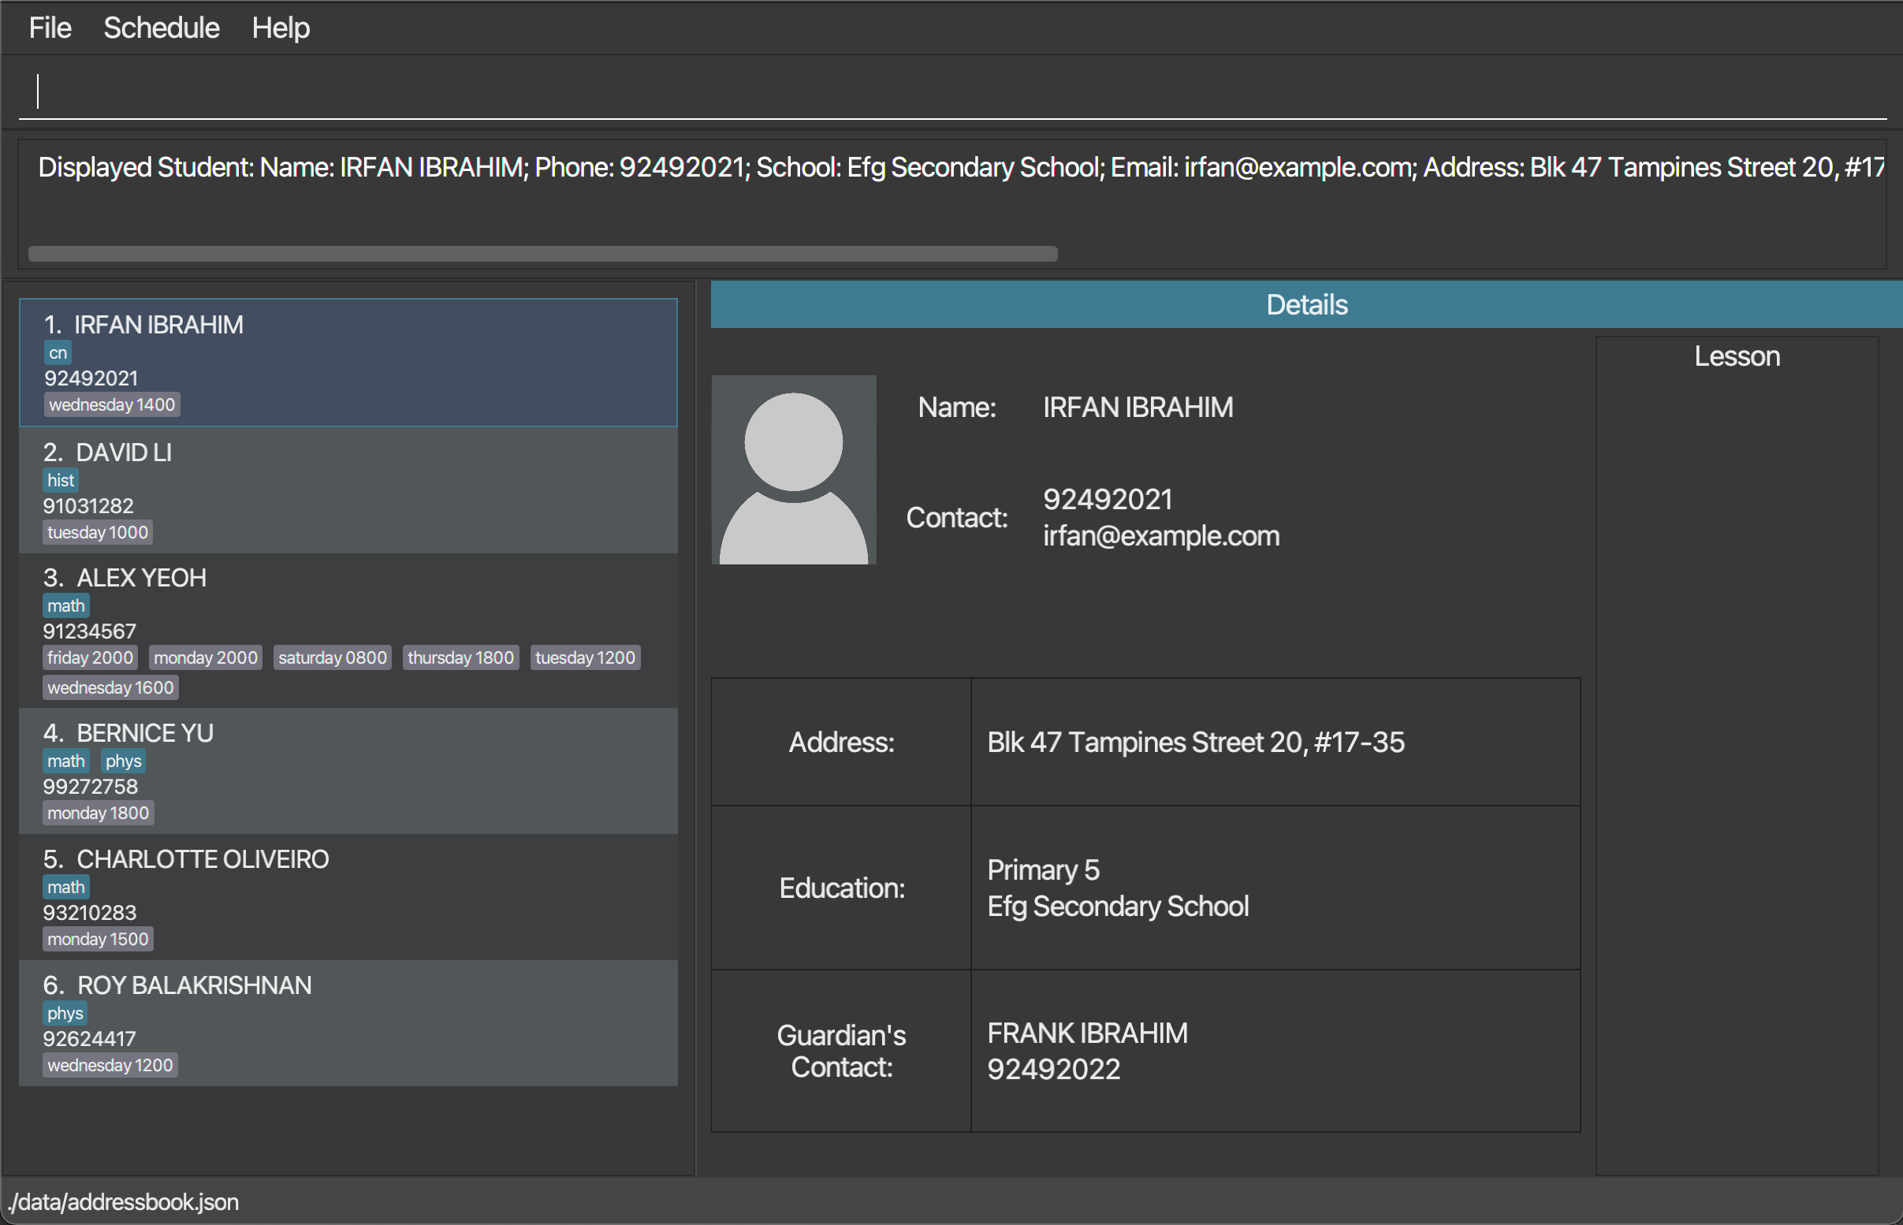Image resolution: width=1903 pixels, height=1225 pixels.
Task: Click the Address: row label
Action: pos(841,742)
